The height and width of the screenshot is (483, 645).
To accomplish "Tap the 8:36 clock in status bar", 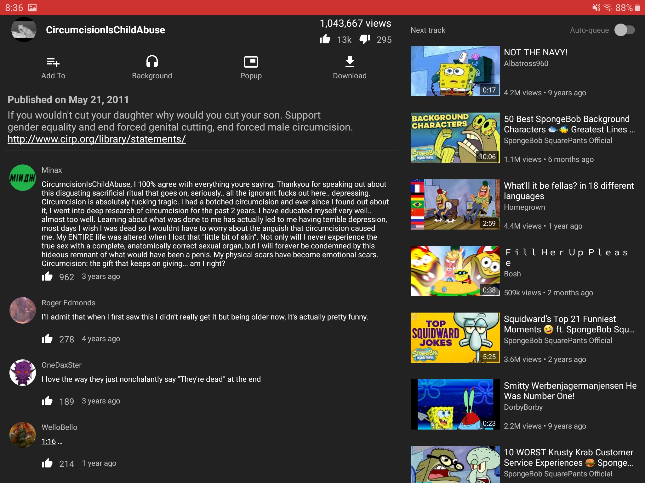I will [14, 8].
